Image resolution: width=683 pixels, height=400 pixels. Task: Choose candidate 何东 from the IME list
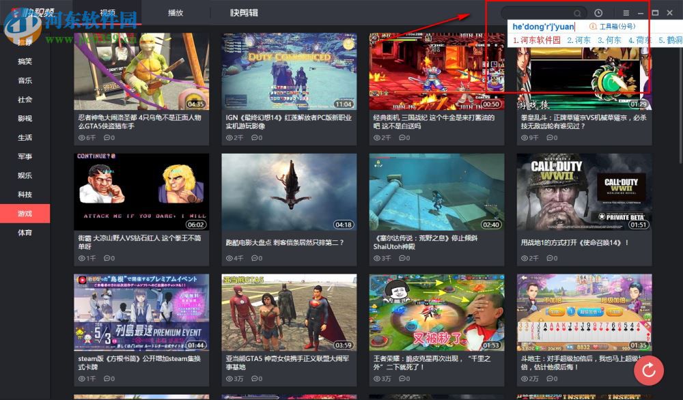613,40
